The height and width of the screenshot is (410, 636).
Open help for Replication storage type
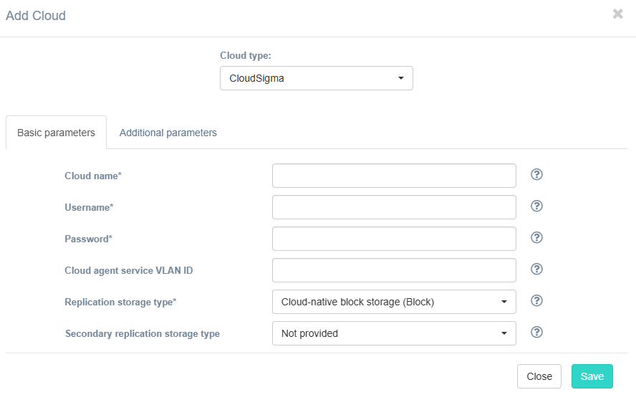click(536, 301)
